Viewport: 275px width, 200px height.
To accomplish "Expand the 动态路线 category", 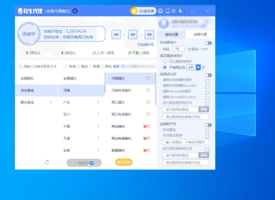I will pos(36,90).
